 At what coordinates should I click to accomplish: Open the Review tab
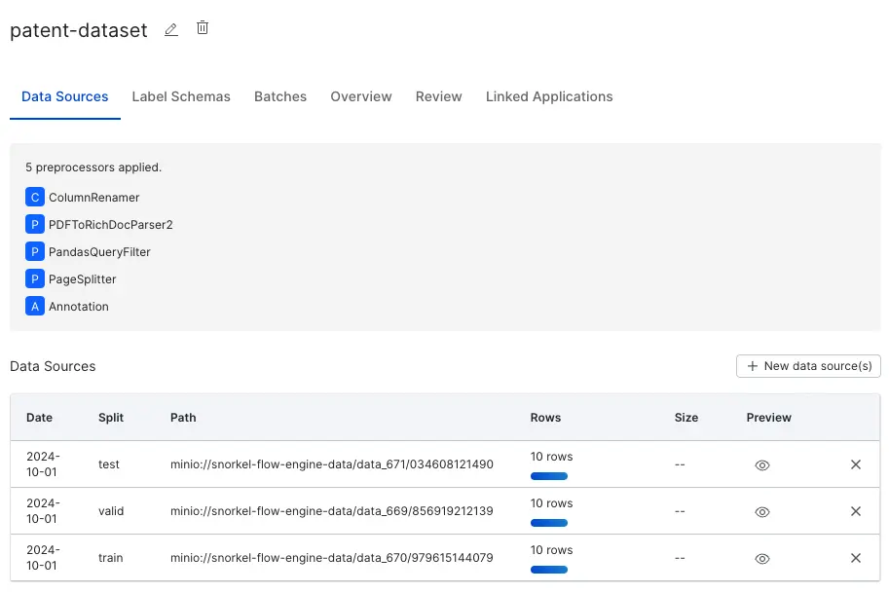pos(439,97)
